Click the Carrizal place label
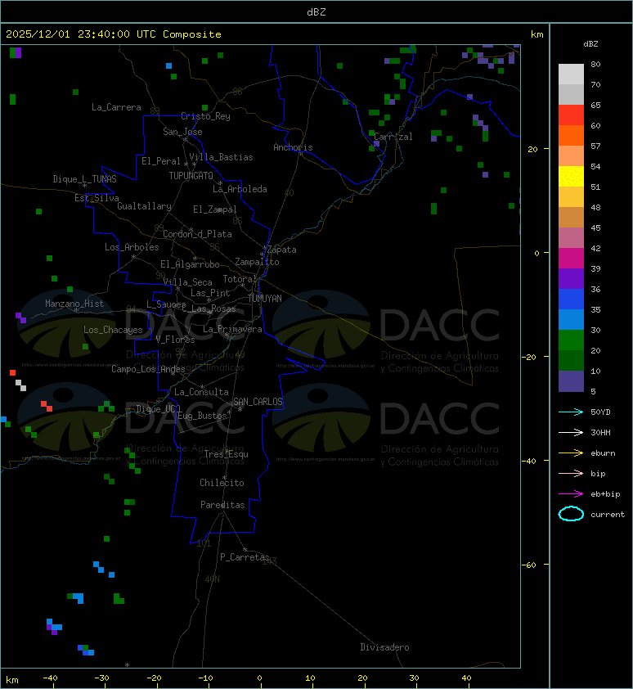The image size is (633, 689). tap(393, 137)
